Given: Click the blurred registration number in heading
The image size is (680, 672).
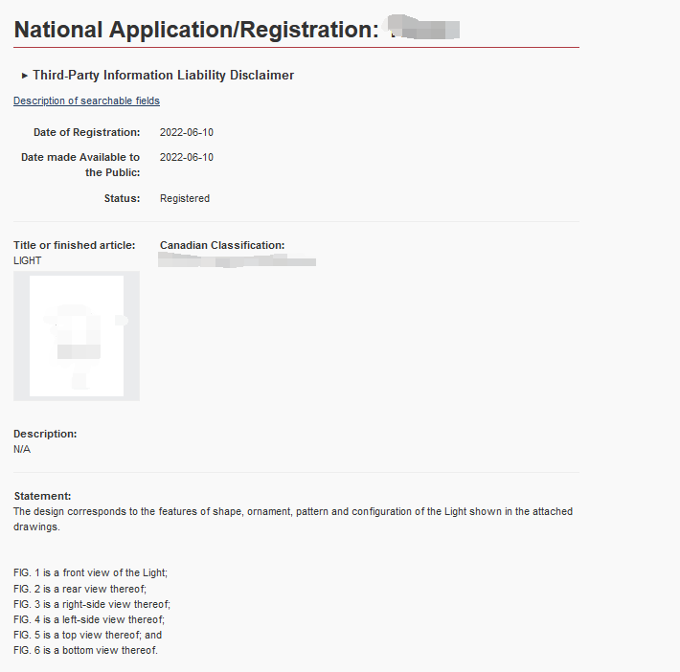Looking at the screenshot, I should point(425,30).
